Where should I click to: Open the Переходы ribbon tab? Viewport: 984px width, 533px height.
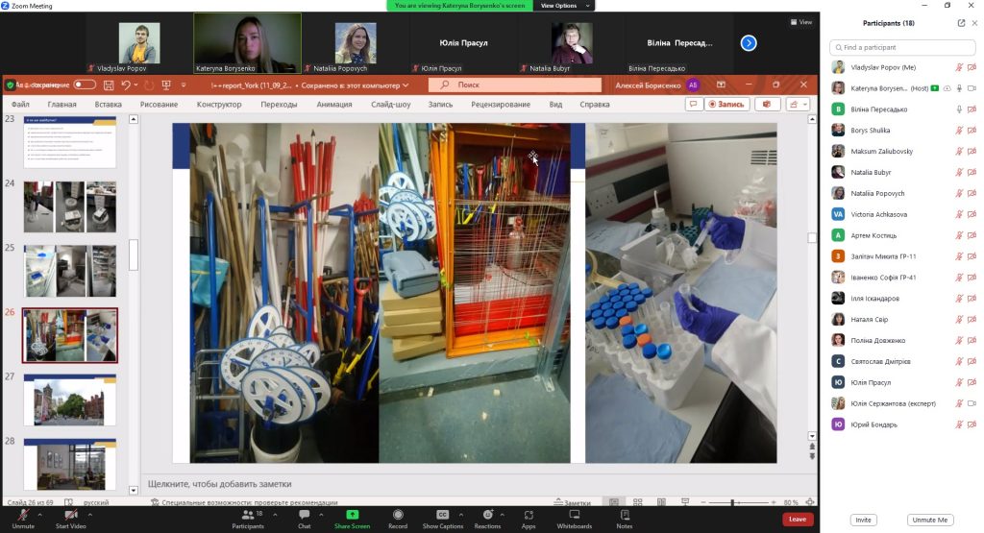coord(279,104)
